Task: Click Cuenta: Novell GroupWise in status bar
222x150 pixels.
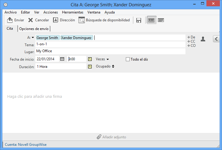Action: [x=26, y=145]
